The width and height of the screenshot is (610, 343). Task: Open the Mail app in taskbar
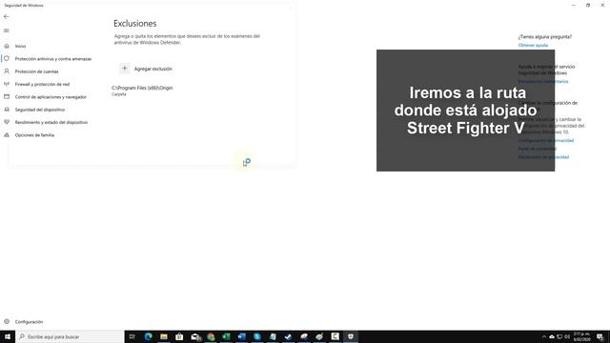[x=195, y=336]
